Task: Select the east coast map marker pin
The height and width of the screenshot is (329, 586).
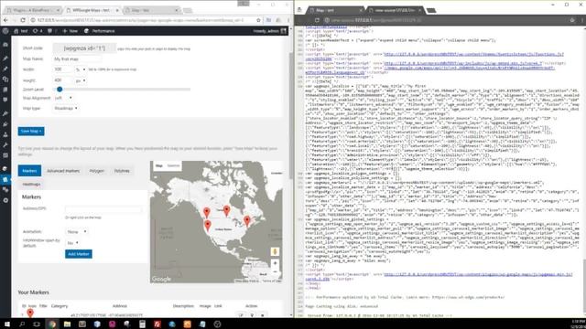Action: point(247,221)
